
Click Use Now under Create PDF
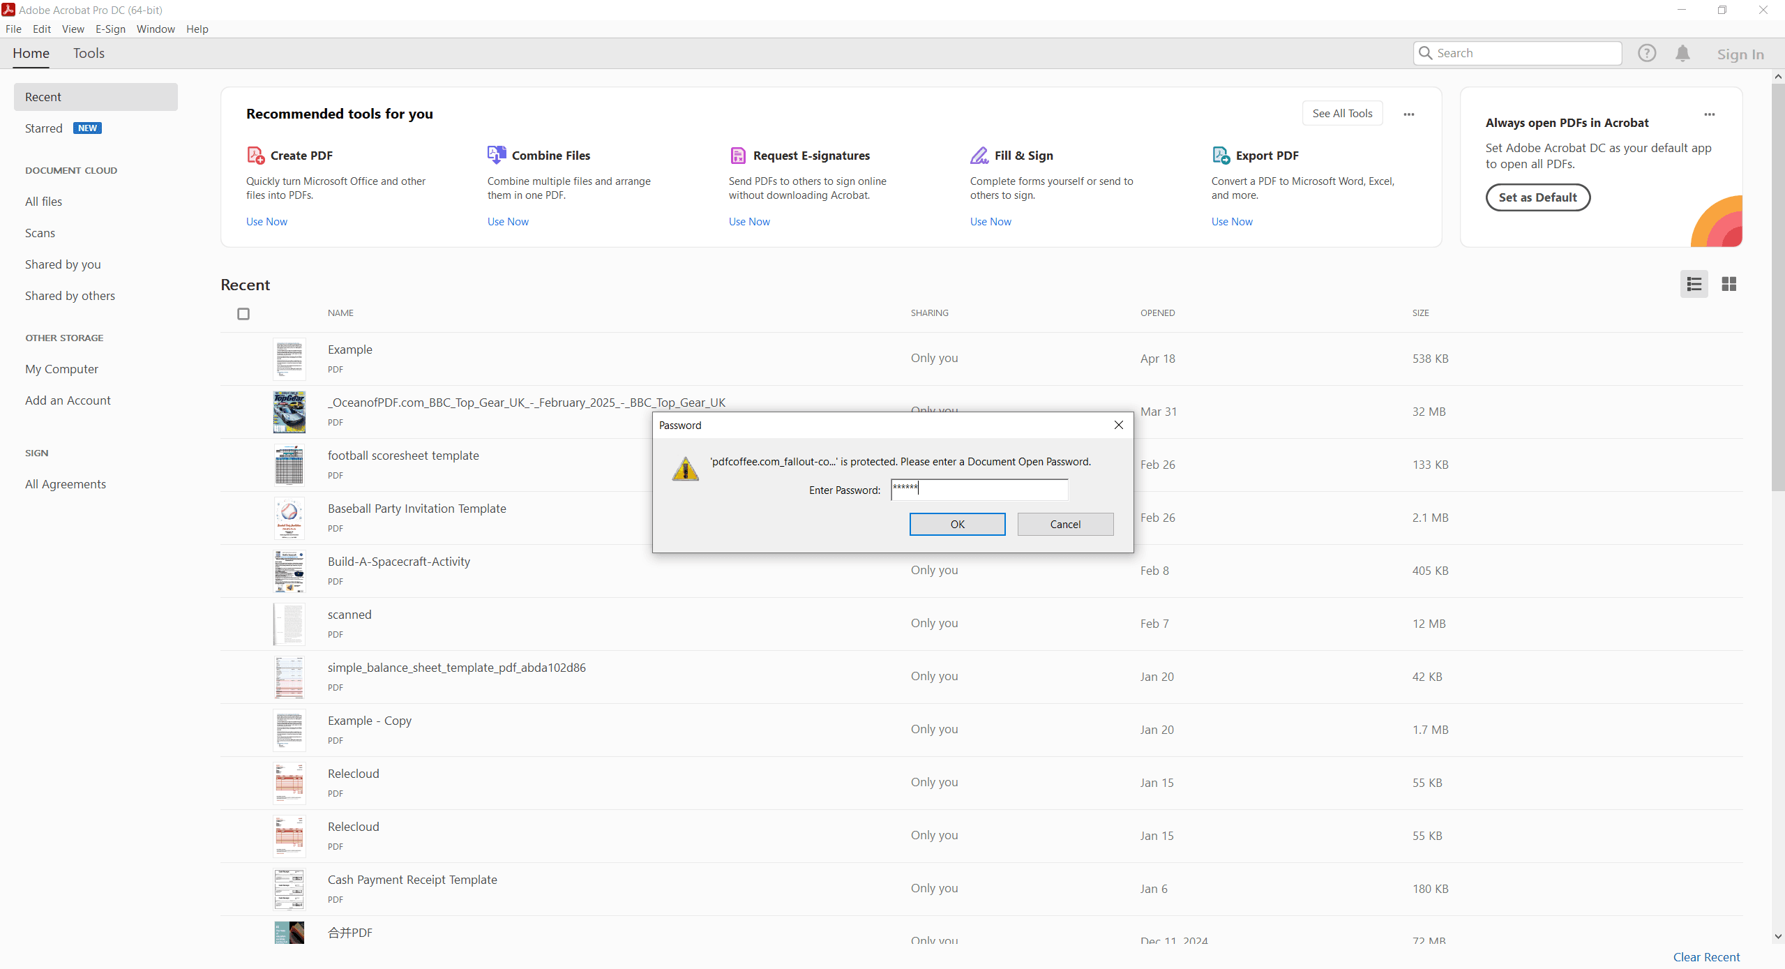(x=266, y=222)
